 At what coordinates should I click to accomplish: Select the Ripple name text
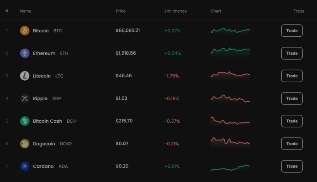click(40, 99)
